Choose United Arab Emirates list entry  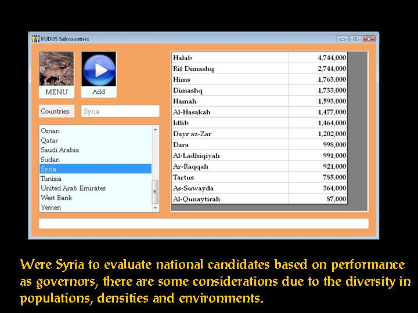click(x=73, y=188)
